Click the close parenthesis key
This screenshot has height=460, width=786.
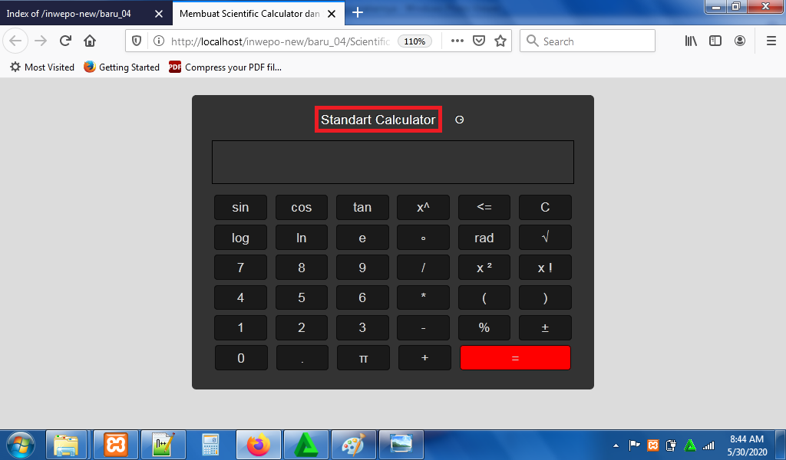[x=546, y=297]
